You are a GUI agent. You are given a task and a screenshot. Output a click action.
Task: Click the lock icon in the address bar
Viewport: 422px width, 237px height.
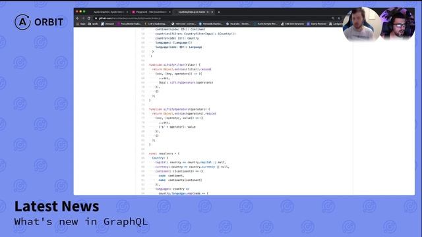click(x=96, y=18)
